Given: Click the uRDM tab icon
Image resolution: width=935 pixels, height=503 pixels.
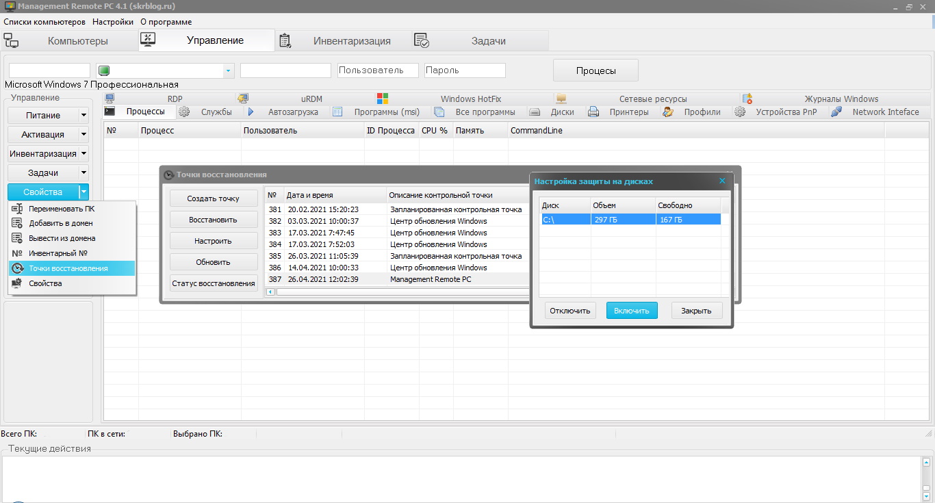Looking at the screenshot, I should tap(243, 99).
